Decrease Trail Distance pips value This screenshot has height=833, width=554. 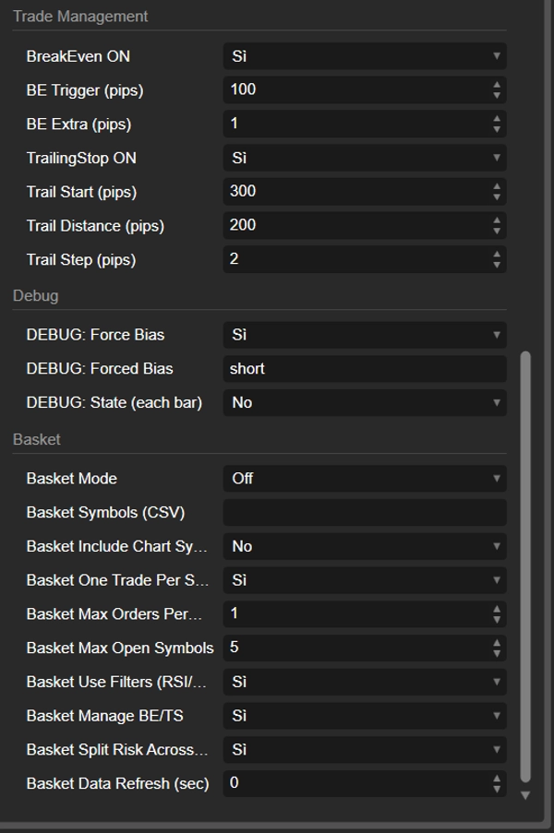[x=497, y=231]
